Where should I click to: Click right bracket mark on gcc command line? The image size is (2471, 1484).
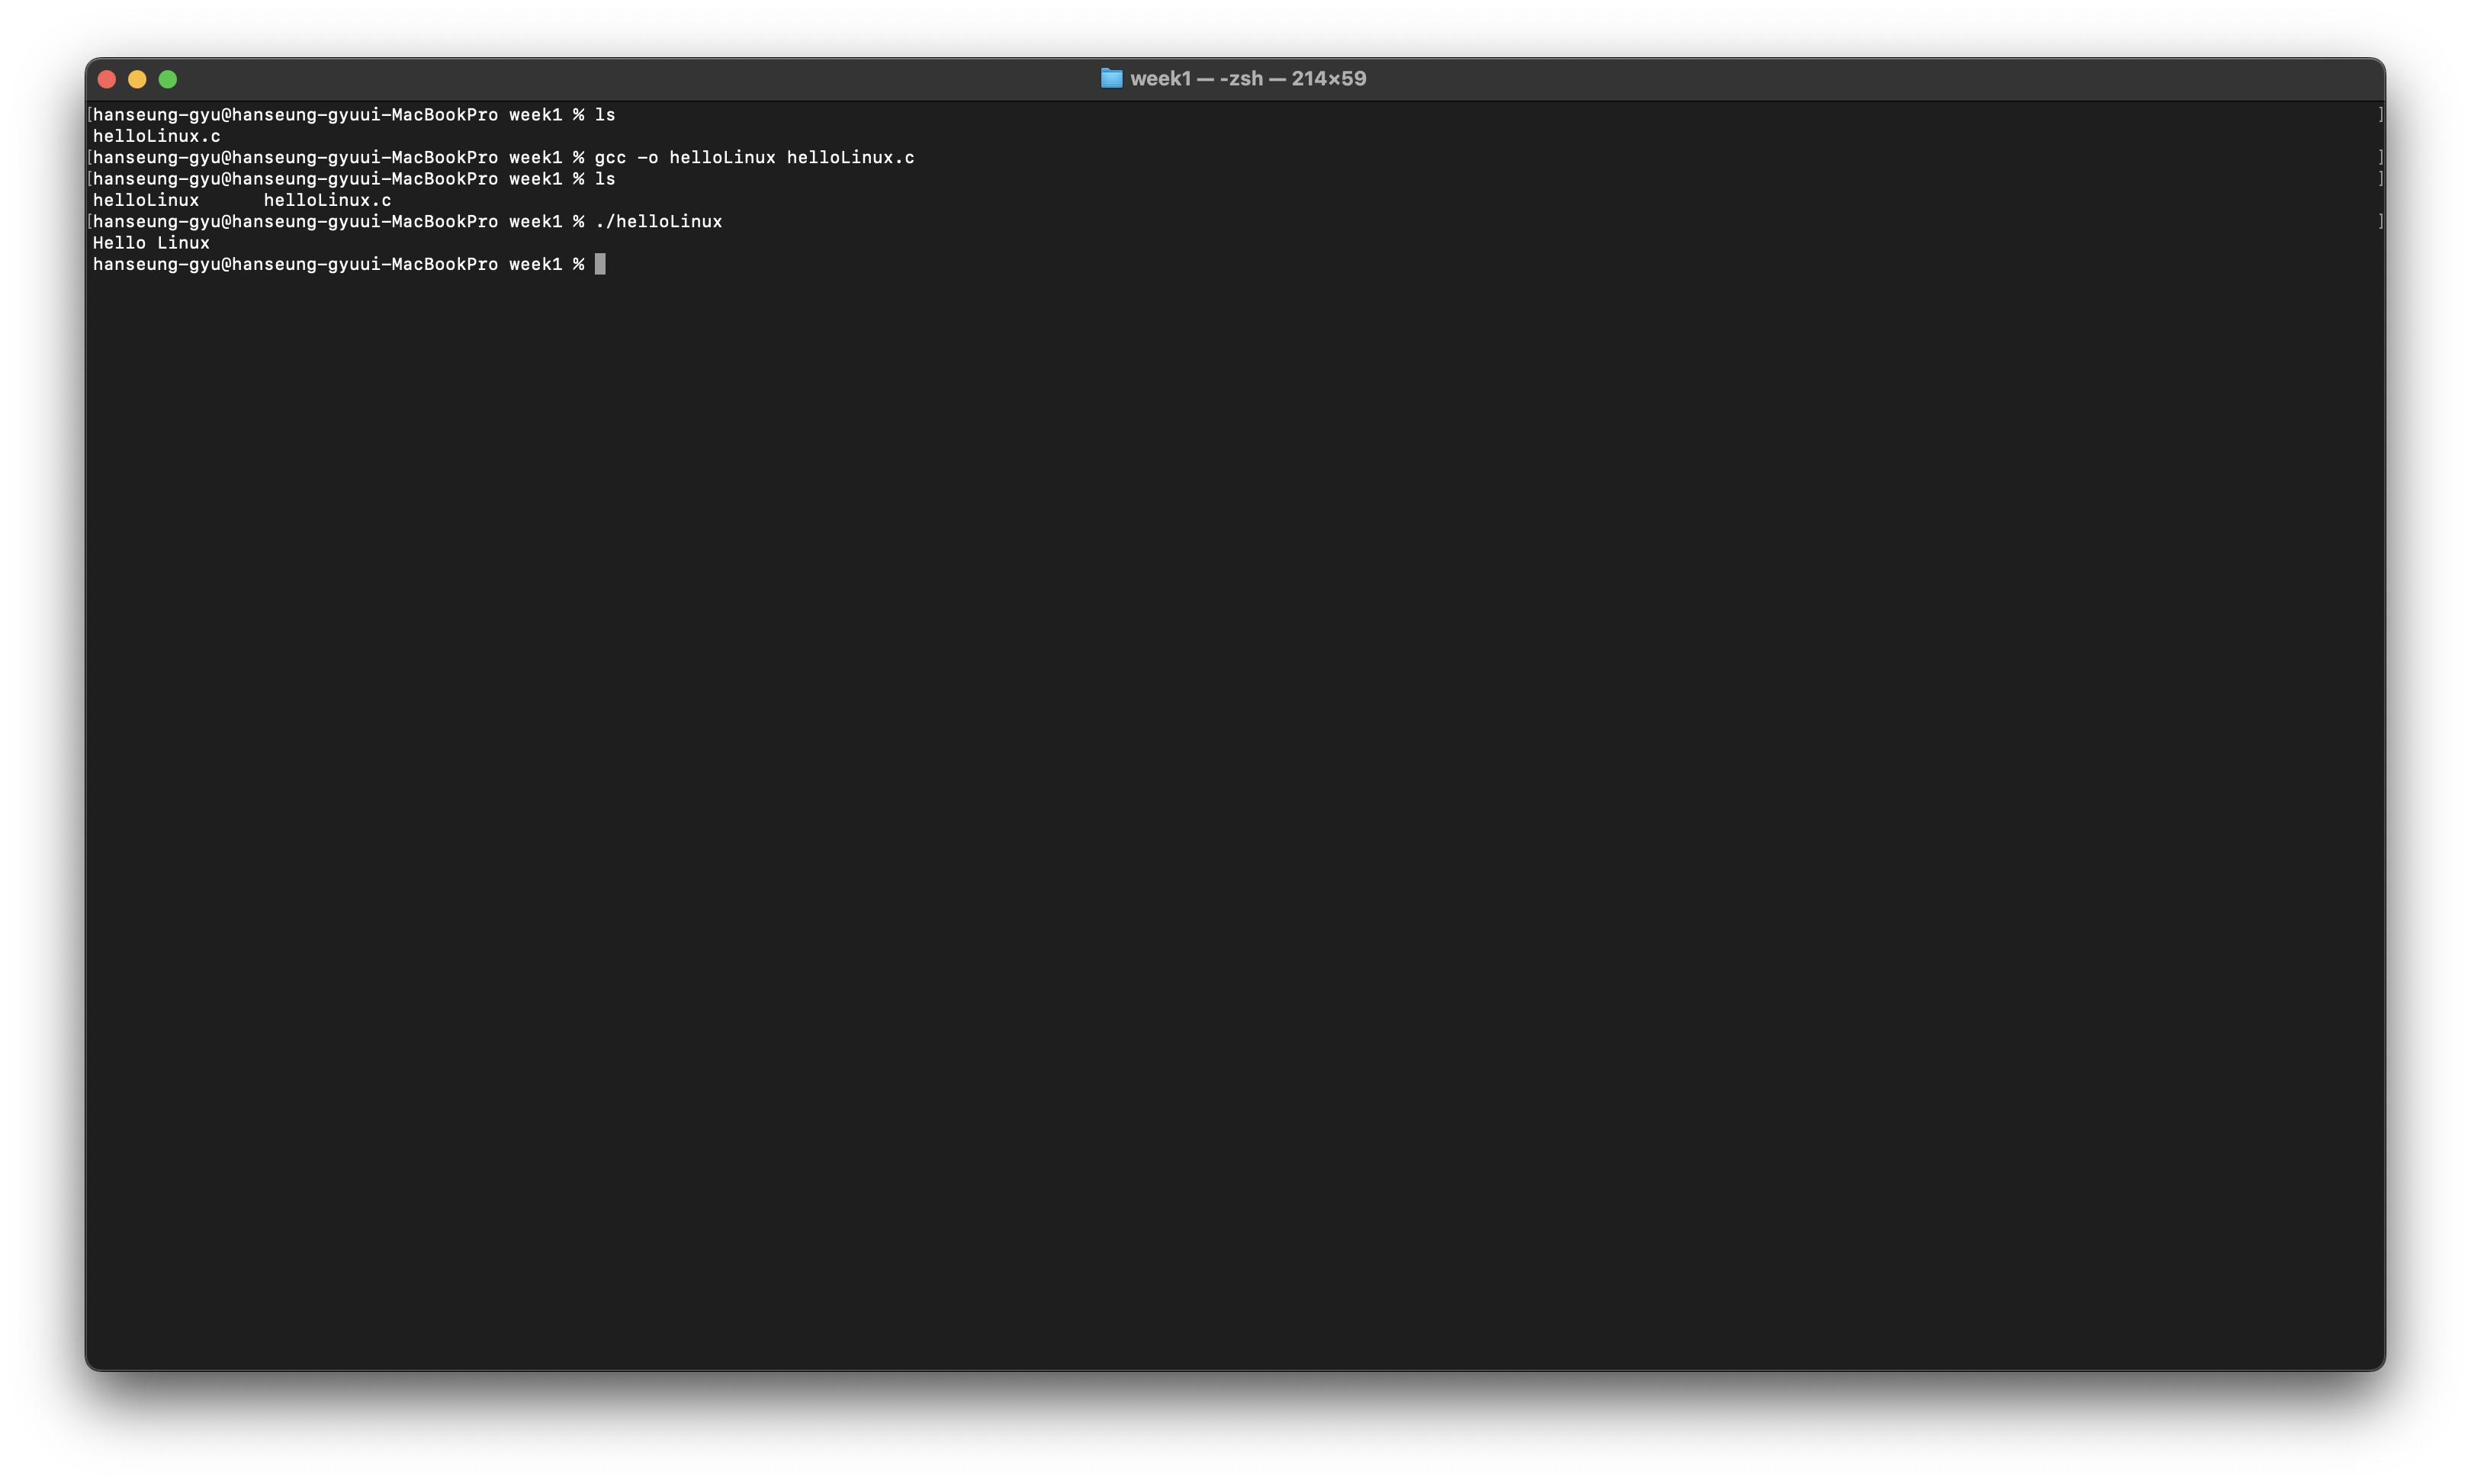click(x=2380, y=158)
